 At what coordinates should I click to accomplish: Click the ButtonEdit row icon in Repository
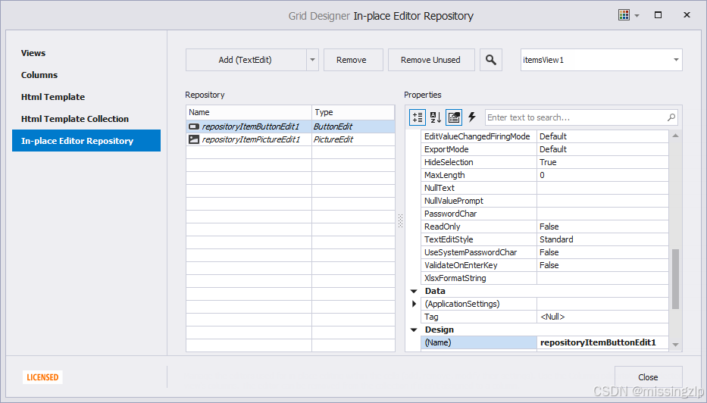click(x=194, y=127)
